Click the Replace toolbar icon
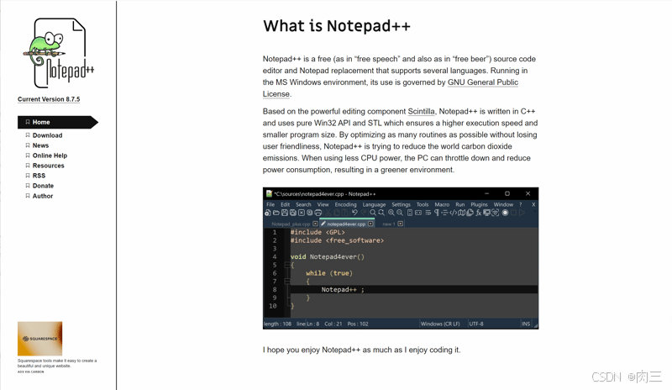Image resolution: width=672 pixels, height=390 pixels. pyautogui.click(x=381, y=213)
